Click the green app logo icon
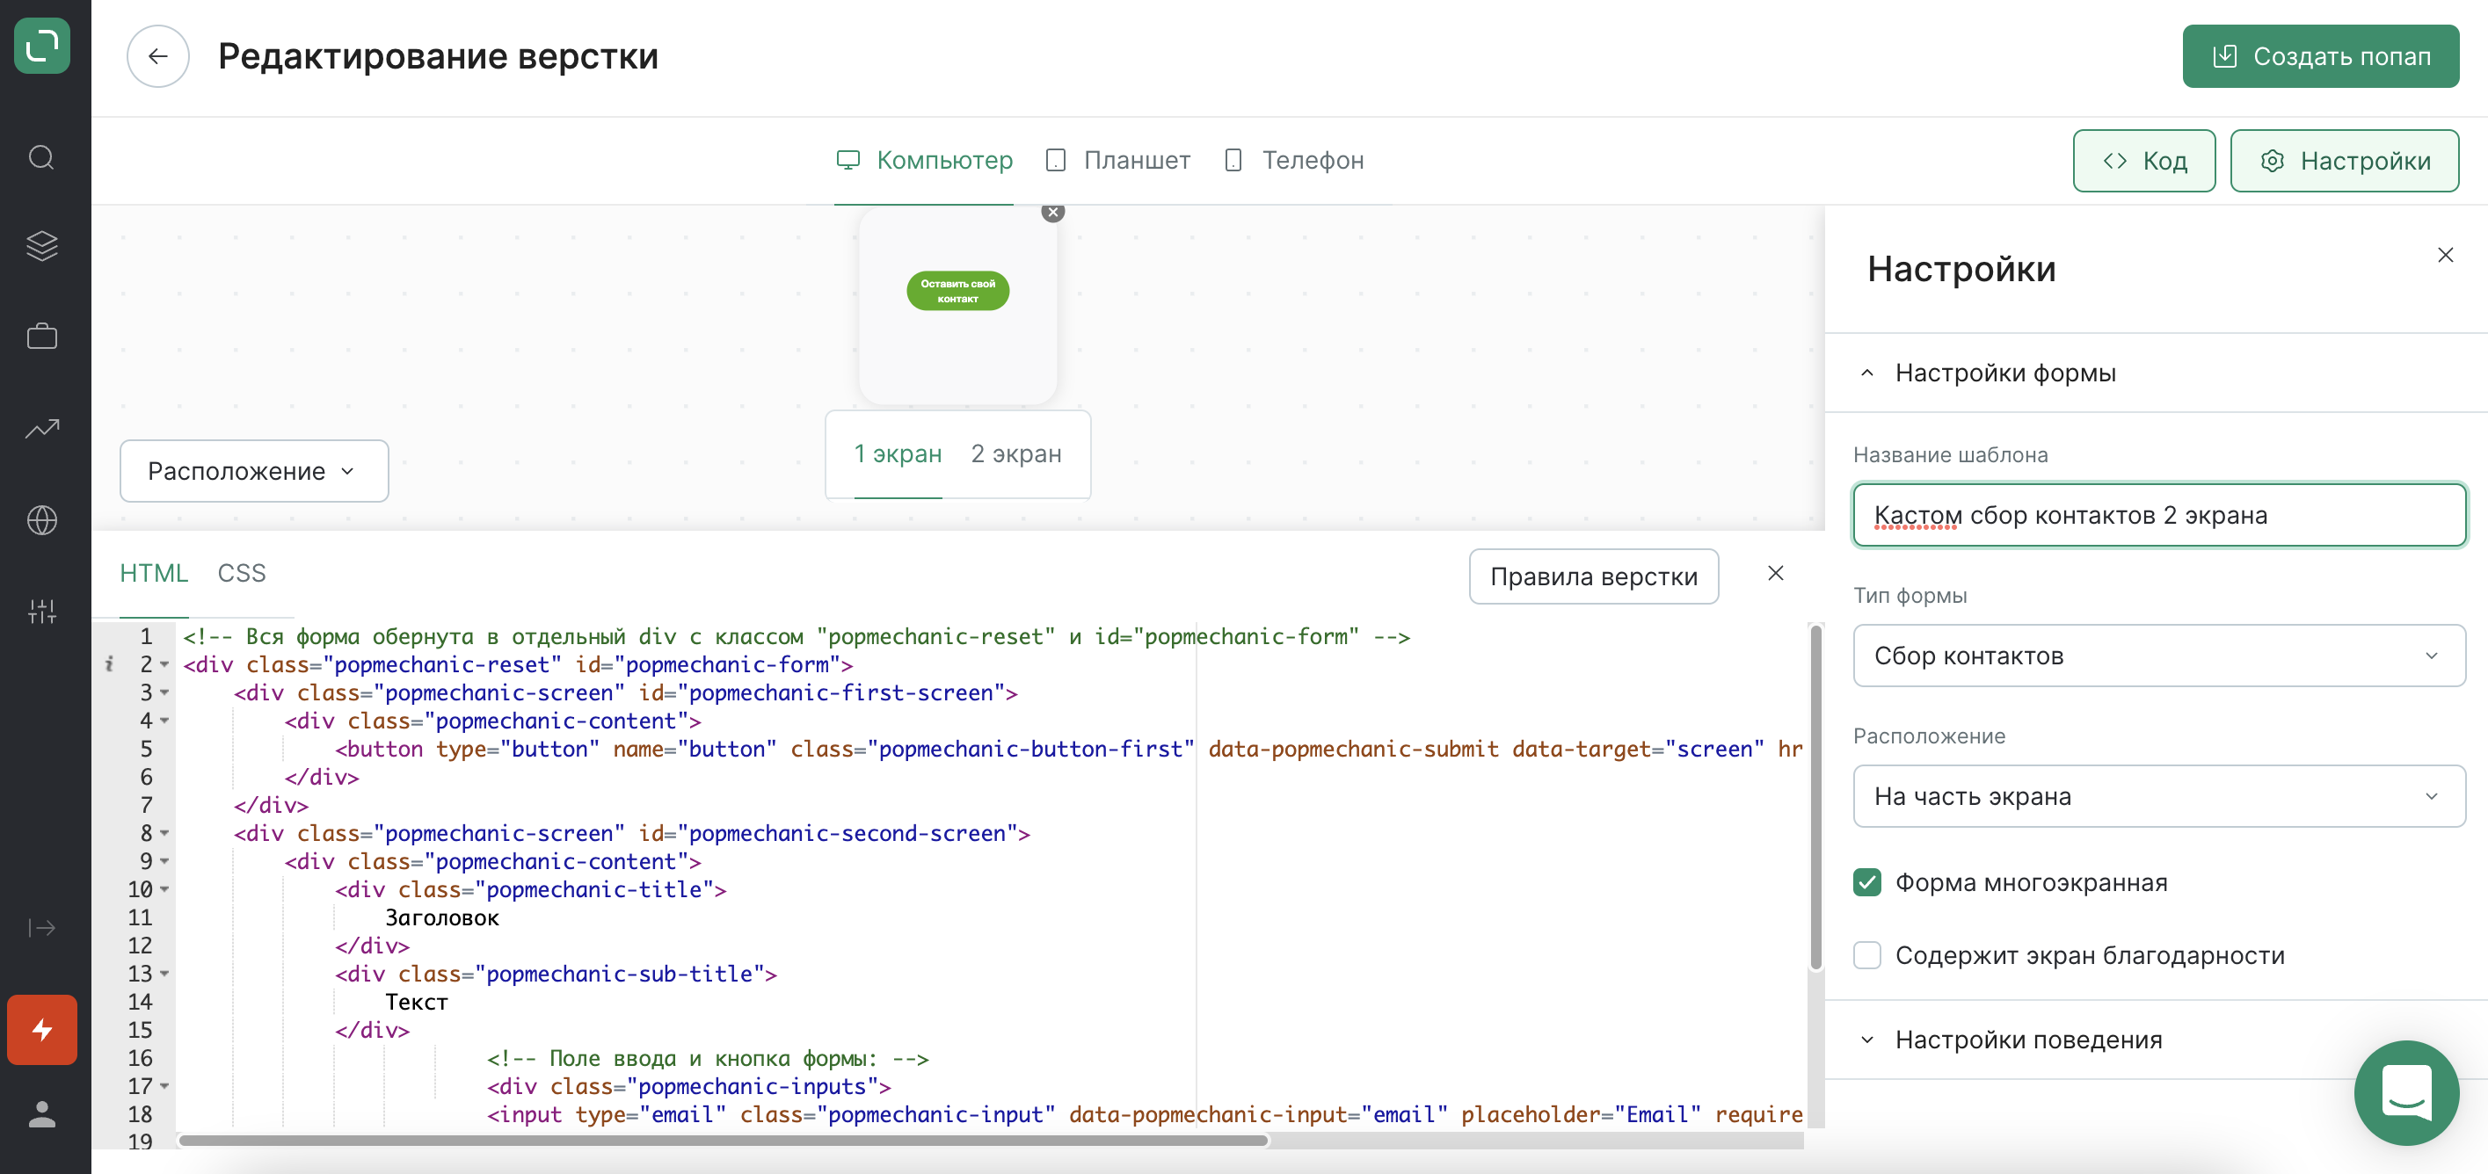This screenshot has height=1174, width=2488. click(41, 46)
